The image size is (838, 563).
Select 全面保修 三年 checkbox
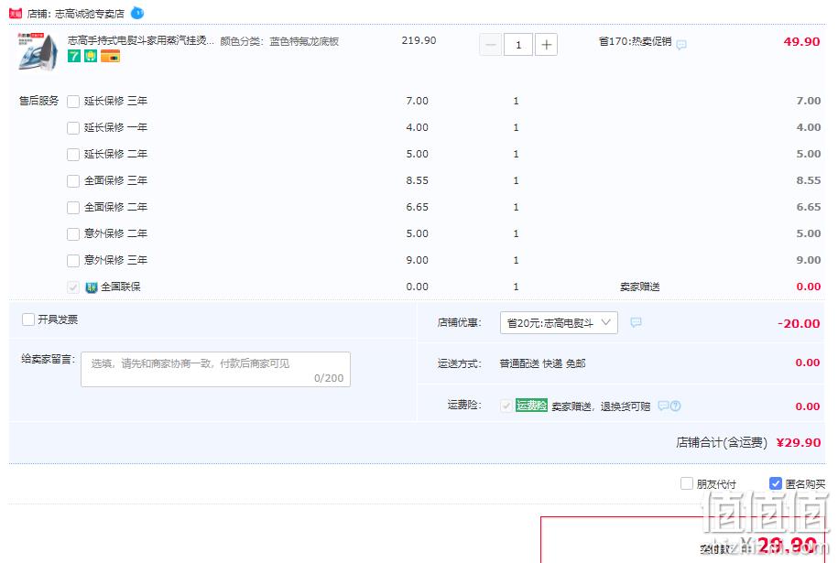[73, 181]
